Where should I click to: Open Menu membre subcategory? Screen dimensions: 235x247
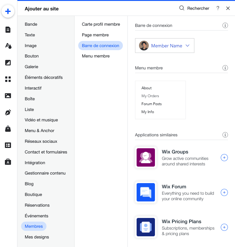[96, 56]
